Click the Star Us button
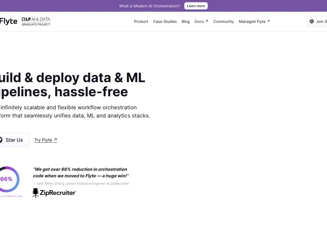The height and width of the screenshot is (235, 327). click(x=14, y=140)
